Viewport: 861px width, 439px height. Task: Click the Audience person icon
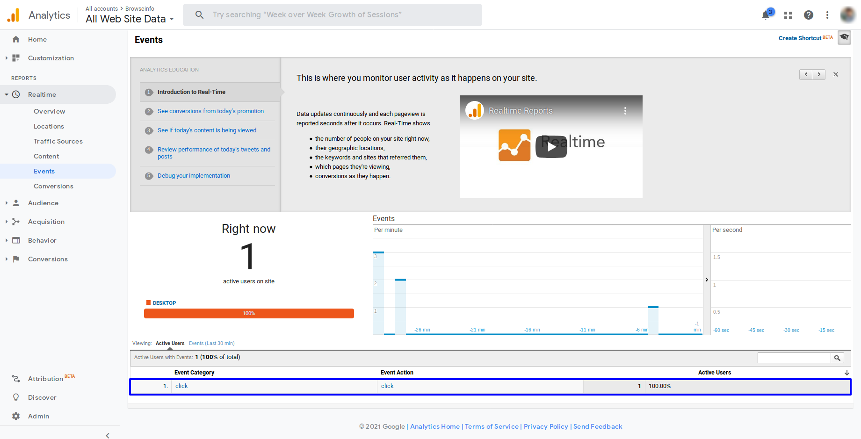point(16,203)
